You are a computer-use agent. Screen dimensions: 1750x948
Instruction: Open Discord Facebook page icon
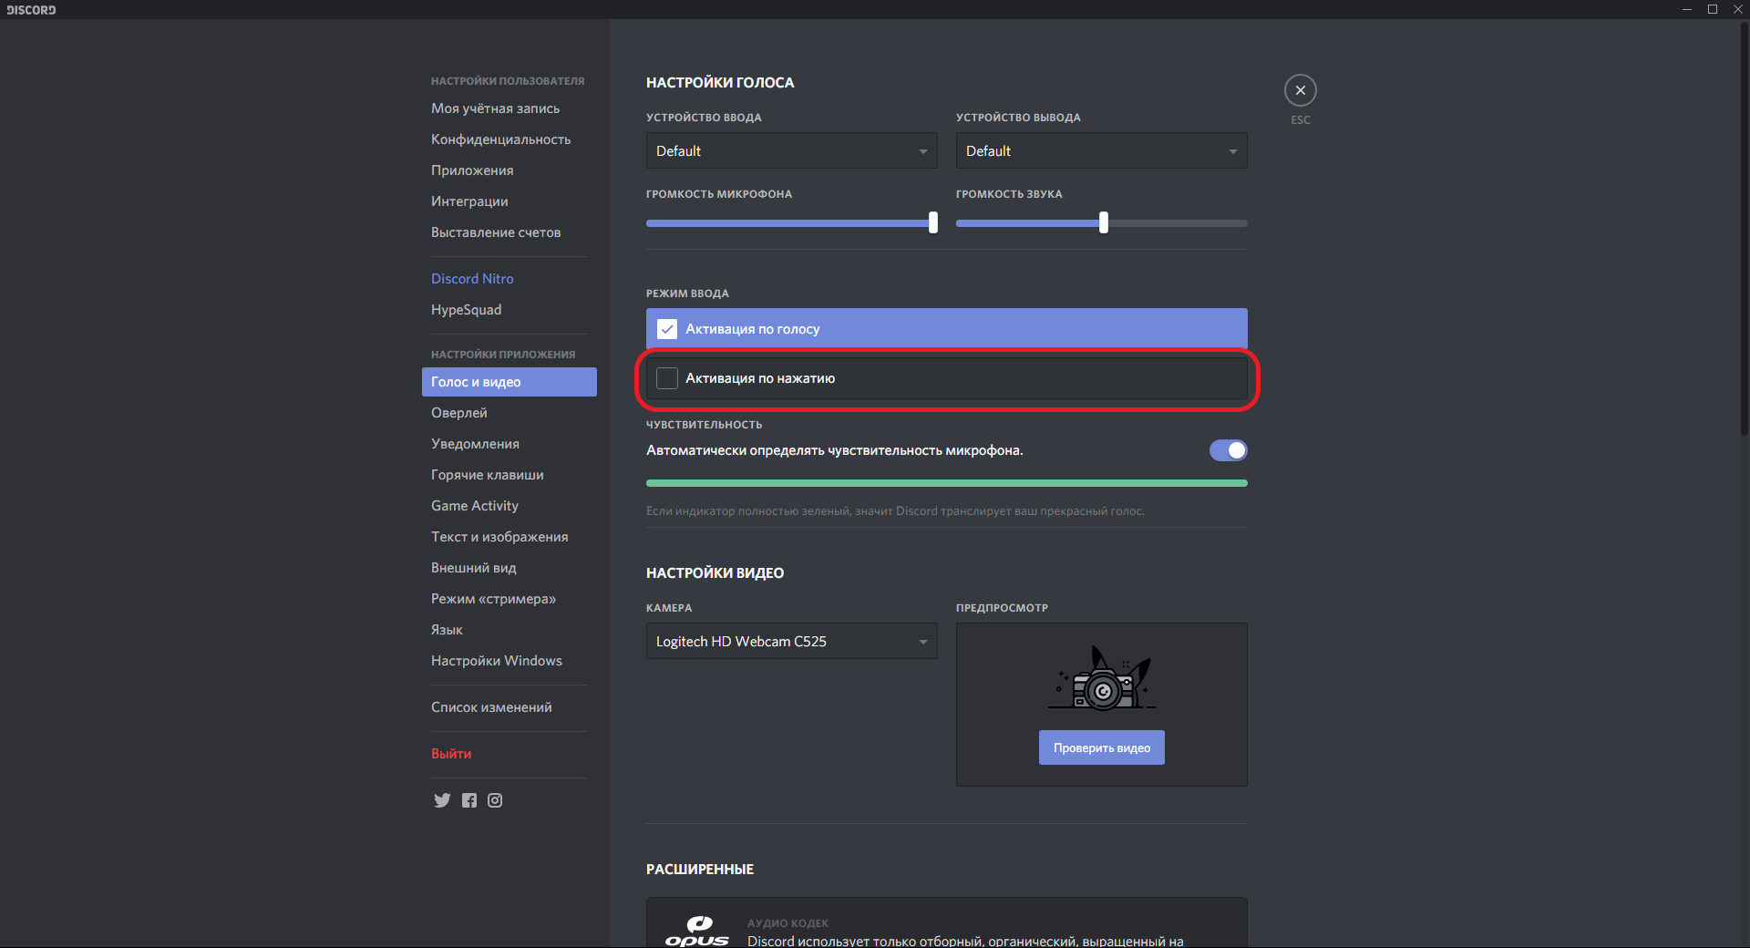click(469, 800)
